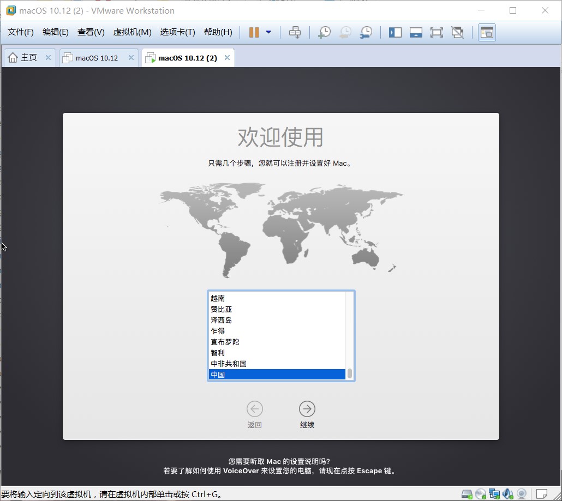Show or hide the library sidebar
562x501 pixels.
click(x=395, y=33)
